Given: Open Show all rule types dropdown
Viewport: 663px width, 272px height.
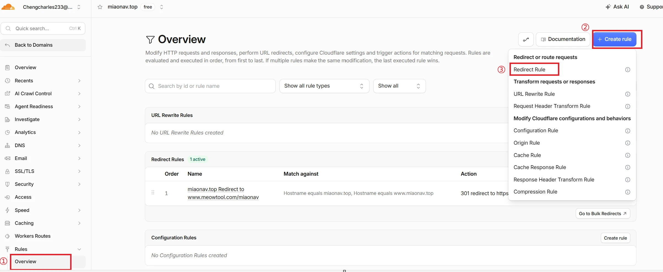Looking at the screenshot, I should 324,86.
